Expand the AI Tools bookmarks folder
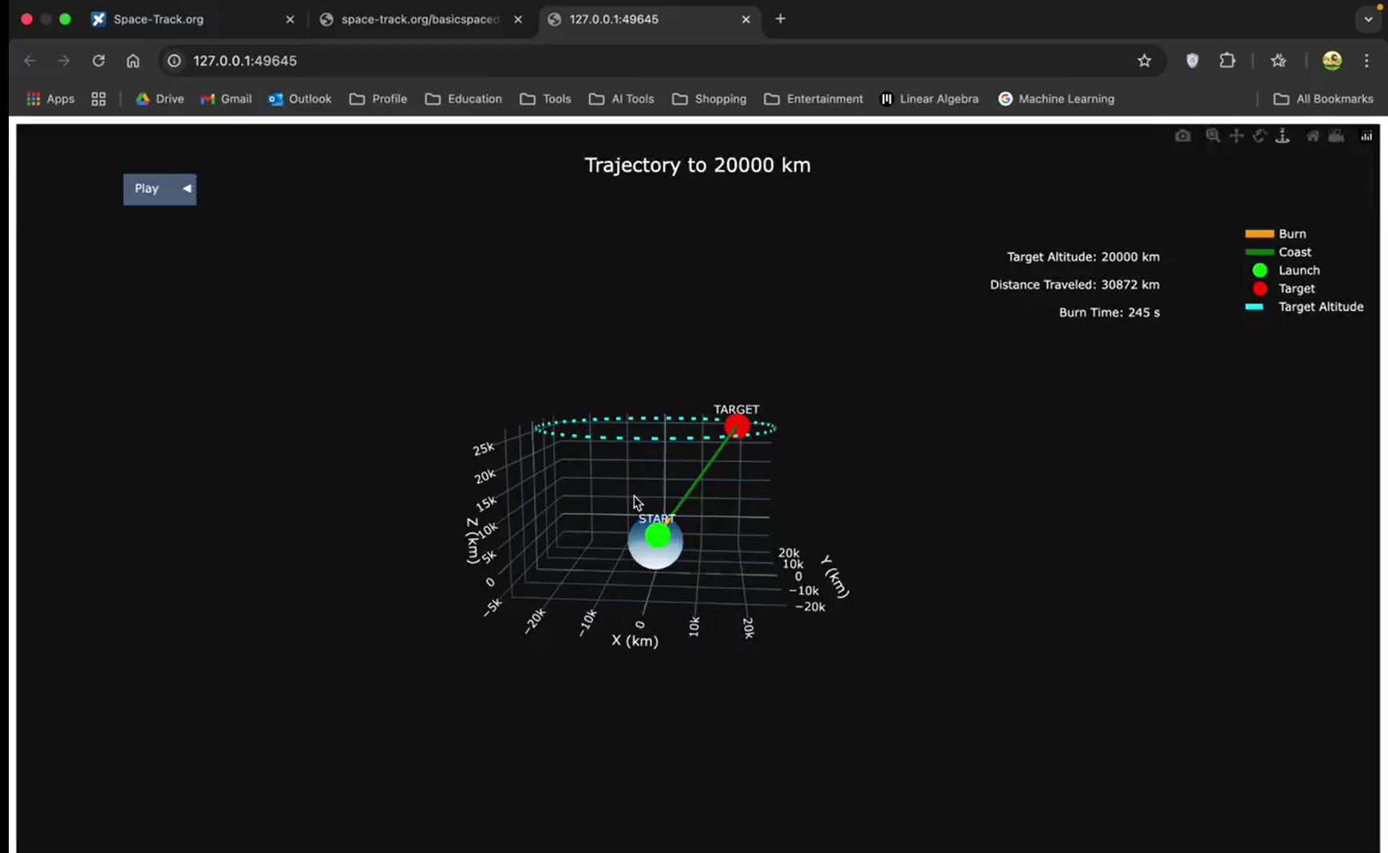 [x=622, y=99]
